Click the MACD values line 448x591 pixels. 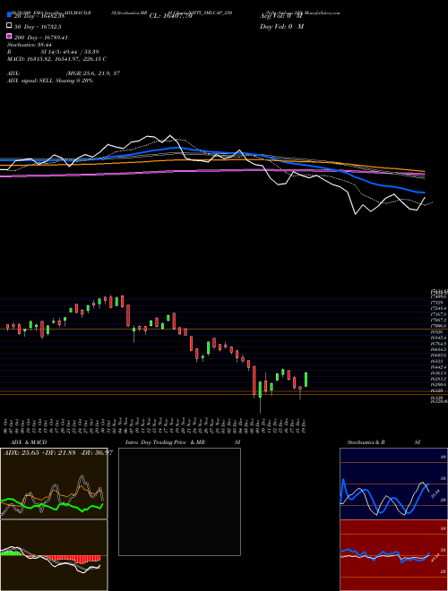point(57,59)
